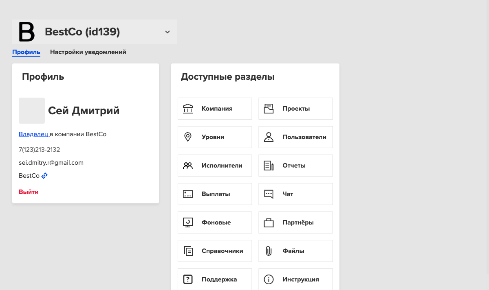The width and height of the screenshot is (489, 290).
Task: Click the monitor icon beside Фоновые
Action: [188, 222]
